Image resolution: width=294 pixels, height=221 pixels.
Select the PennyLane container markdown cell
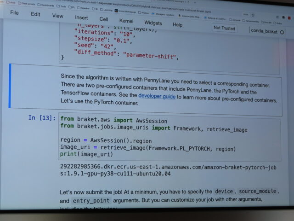[146, 90]
